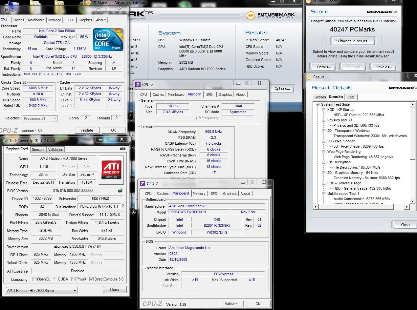
Task: Click the BIOS Version value field in GPU-Z
Action: (x=73, y=191)
